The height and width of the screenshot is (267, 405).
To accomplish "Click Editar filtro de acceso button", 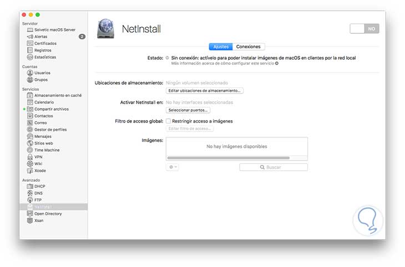I will pyautogui.click(x=190, y=129).
